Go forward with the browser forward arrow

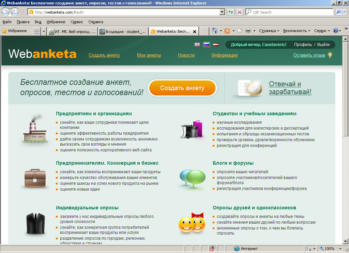click(15, 12)
